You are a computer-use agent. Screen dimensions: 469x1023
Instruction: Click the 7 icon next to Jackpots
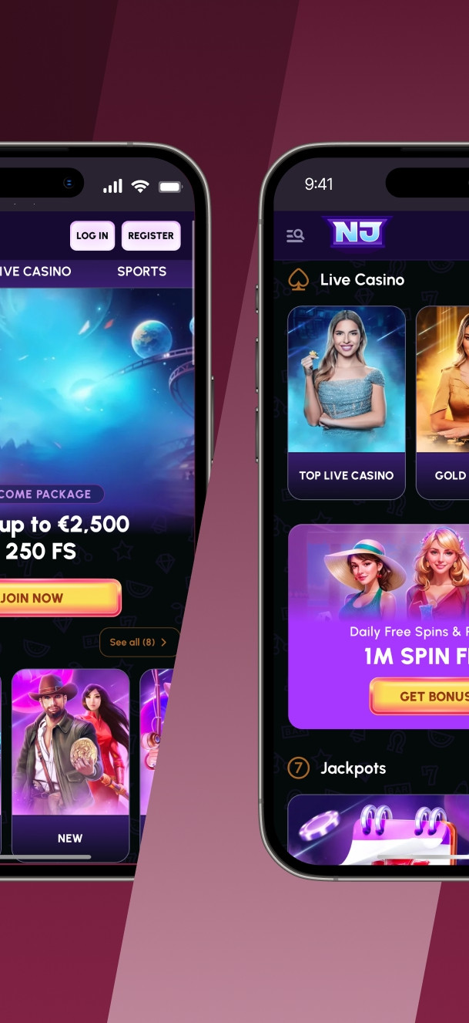point(298,768)
